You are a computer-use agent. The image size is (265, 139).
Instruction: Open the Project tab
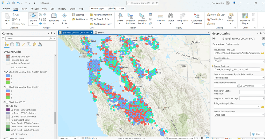(x=6, y=9)
